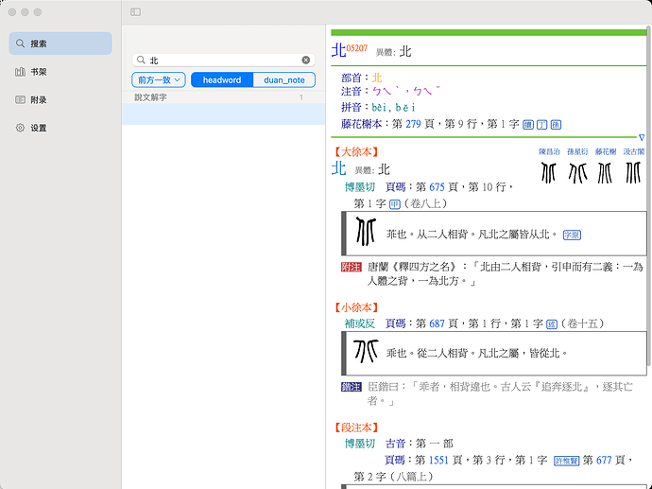Click the 【小徐本】 section heading
Image resolution: width=652 pixels, height=489 pixels.
[x=357, y=307]
